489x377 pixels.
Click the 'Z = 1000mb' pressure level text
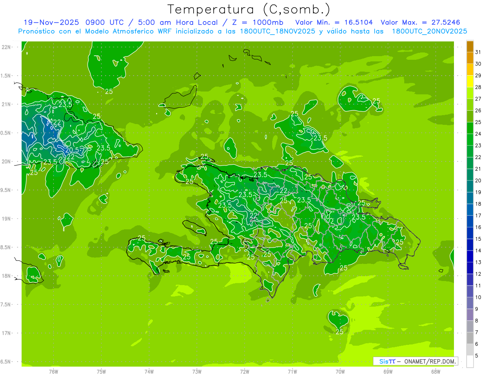[257, 22]
